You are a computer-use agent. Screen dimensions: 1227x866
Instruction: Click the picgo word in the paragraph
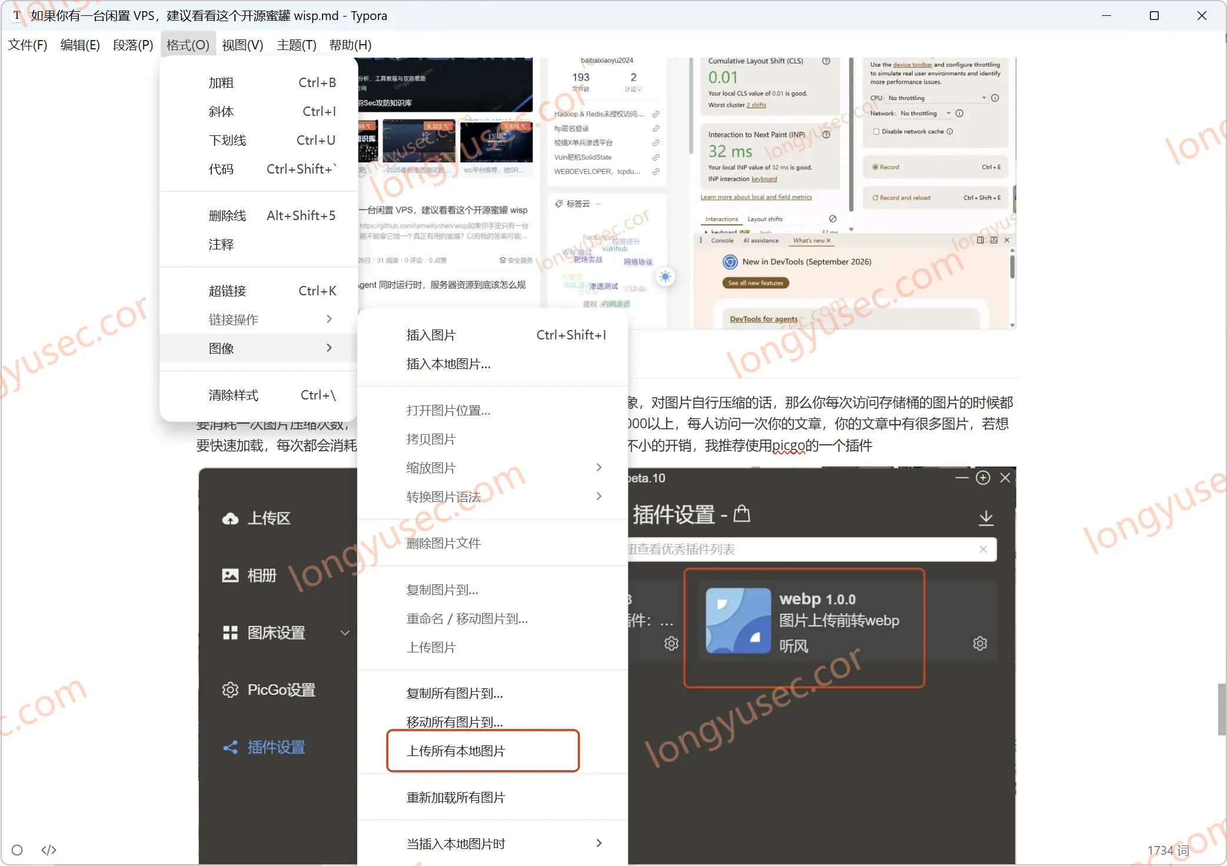[x=789, y=445]
